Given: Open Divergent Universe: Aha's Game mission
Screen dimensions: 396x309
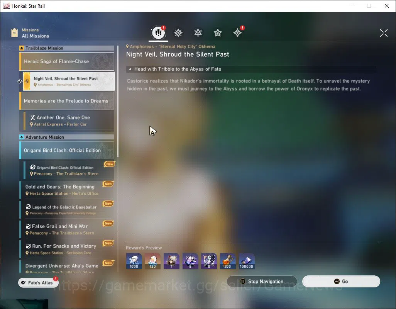Looking at the screenshot, I should pos(67,267).
